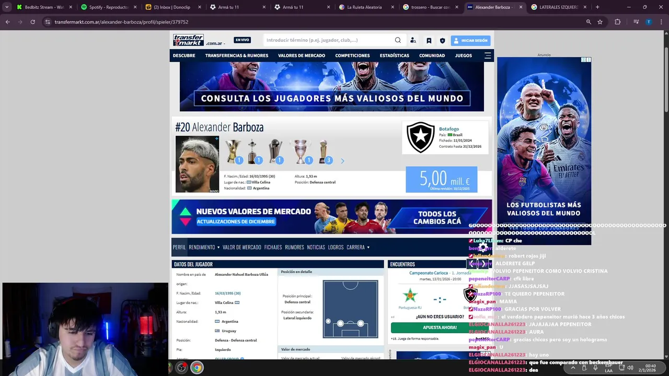Switch to the Spotify browser tab
This screenshot has height=376, width=669.
coord(109,7)
